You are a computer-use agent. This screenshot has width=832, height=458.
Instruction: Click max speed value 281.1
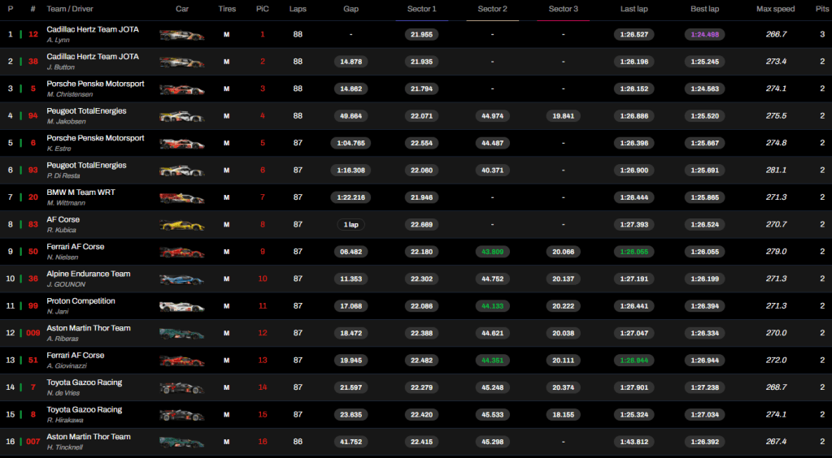tap(776, 171)
